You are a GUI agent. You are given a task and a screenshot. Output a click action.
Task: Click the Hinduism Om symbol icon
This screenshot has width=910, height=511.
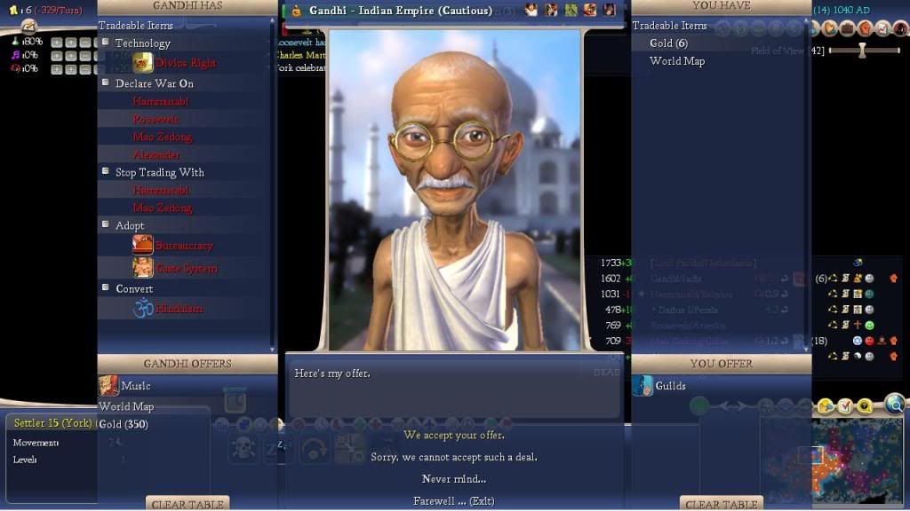pos(143,308)
